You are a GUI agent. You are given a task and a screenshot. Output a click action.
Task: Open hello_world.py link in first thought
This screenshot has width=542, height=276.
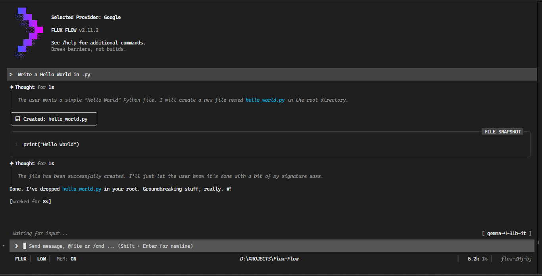pos(265,100)
